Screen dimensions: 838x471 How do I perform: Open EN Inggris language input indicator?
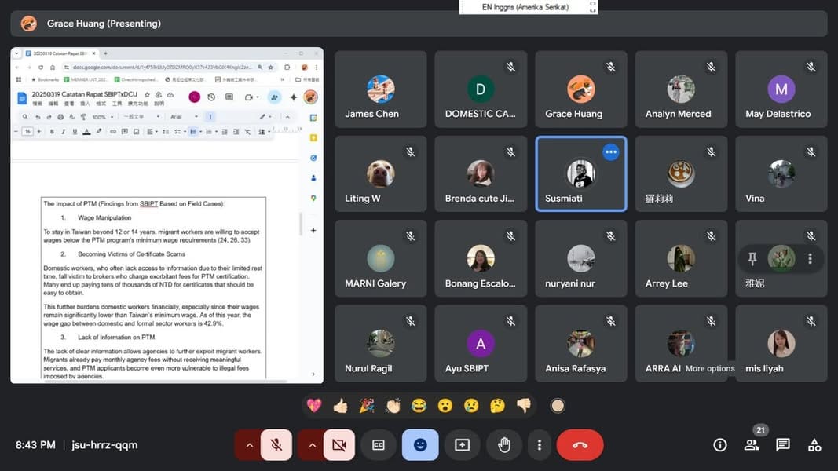point(529,7)
